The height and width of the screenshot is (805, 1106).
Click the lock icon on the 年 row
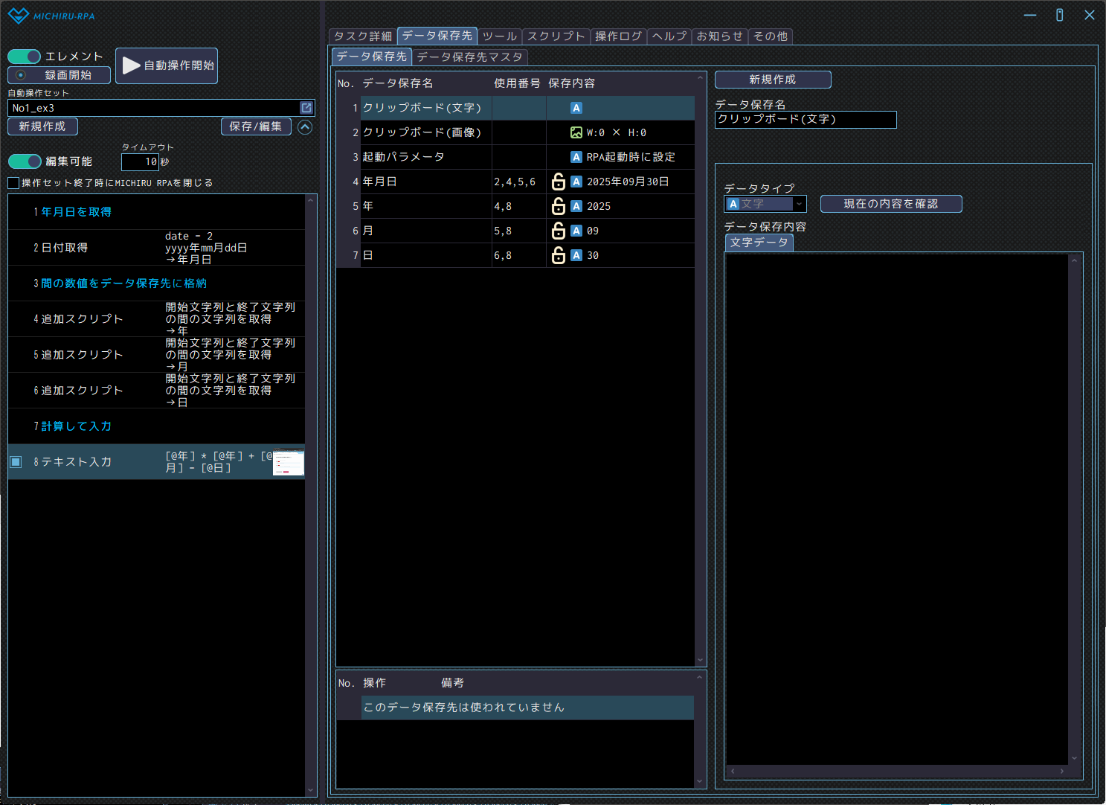pos(558,206)
